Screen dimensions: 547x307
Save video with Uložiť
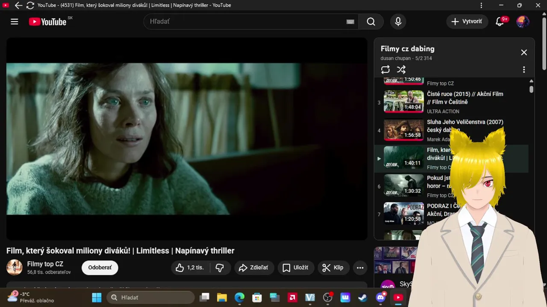coord(296,268)
